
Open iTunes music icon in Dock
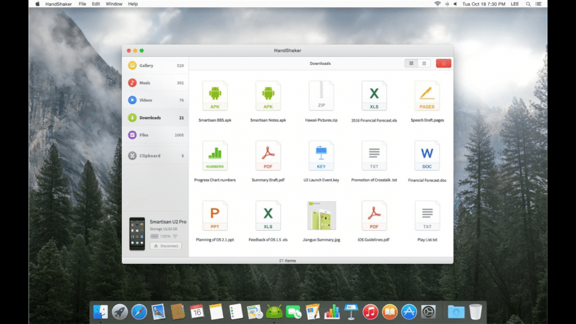click(370, 312)
